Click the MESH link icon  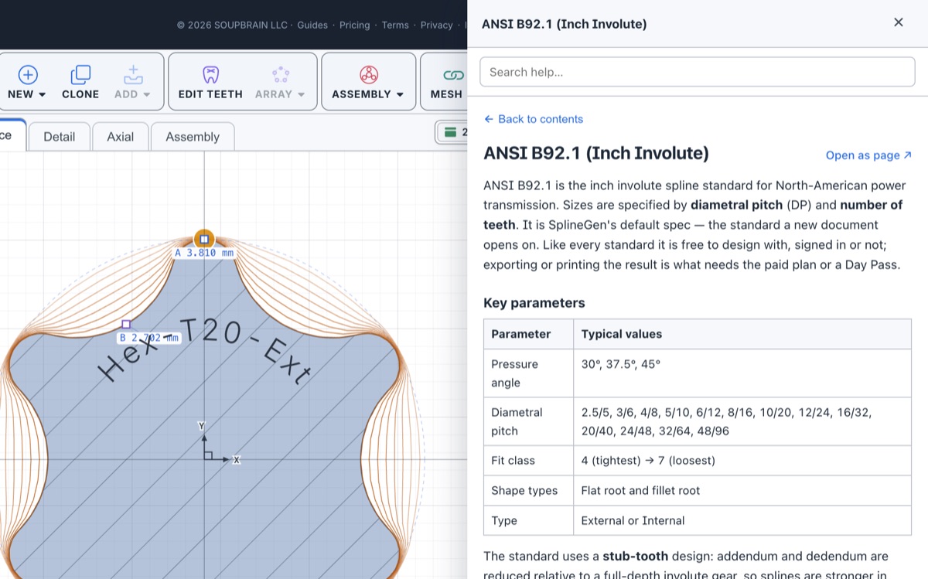(x=453, y=75)
